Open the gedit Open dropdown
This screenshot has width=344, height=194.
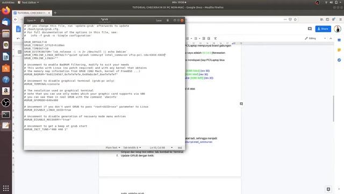click(x=31, y=20)
